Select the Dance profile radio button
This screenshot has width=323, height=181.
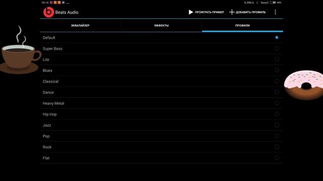[277, 92]
